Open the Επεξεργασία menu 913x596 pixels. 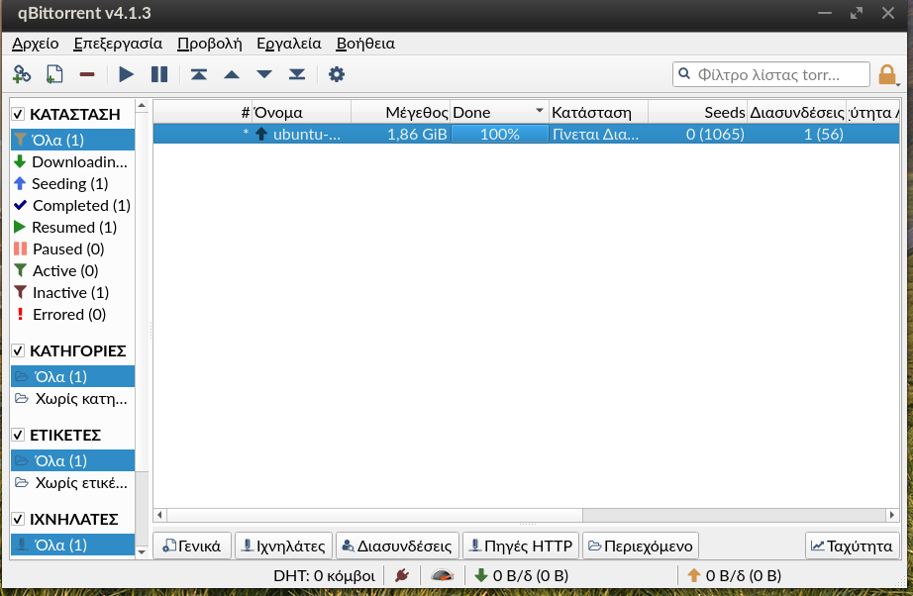coord(118,44)
